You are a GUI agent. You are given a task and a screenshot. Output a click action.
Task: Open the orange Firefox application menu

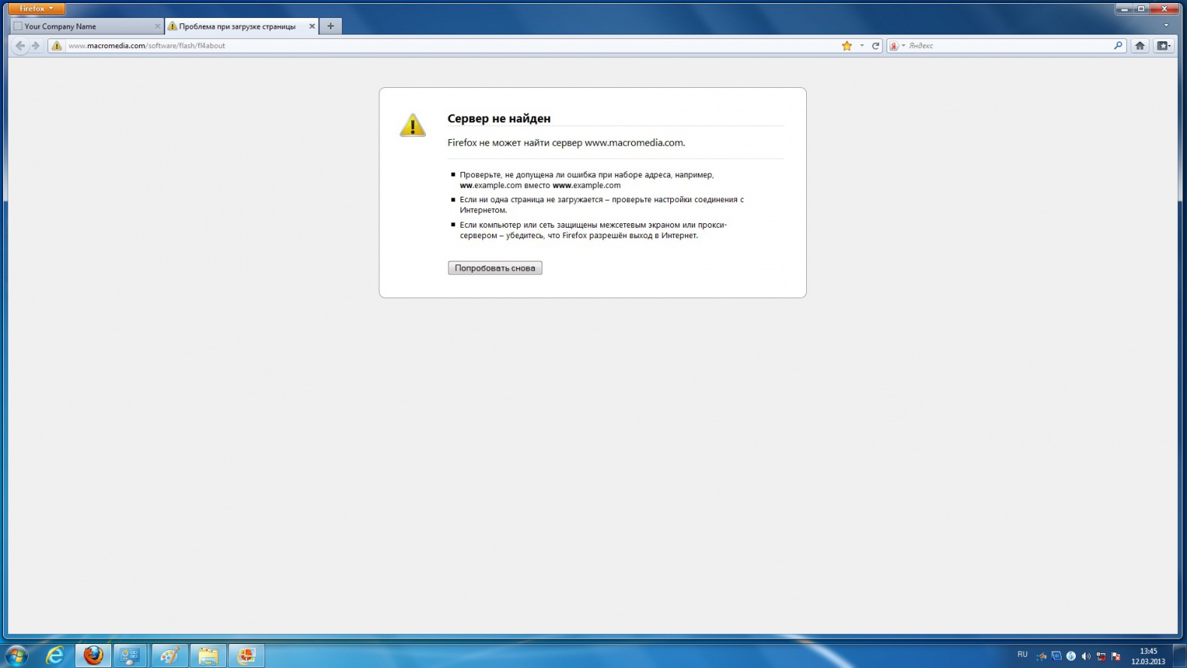point(37,9)
